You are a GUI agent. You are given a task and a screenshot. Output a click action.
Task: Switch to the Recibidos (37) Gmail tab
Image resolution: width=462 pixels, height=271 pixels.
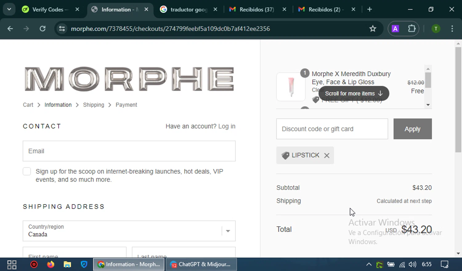click(258, 9)
